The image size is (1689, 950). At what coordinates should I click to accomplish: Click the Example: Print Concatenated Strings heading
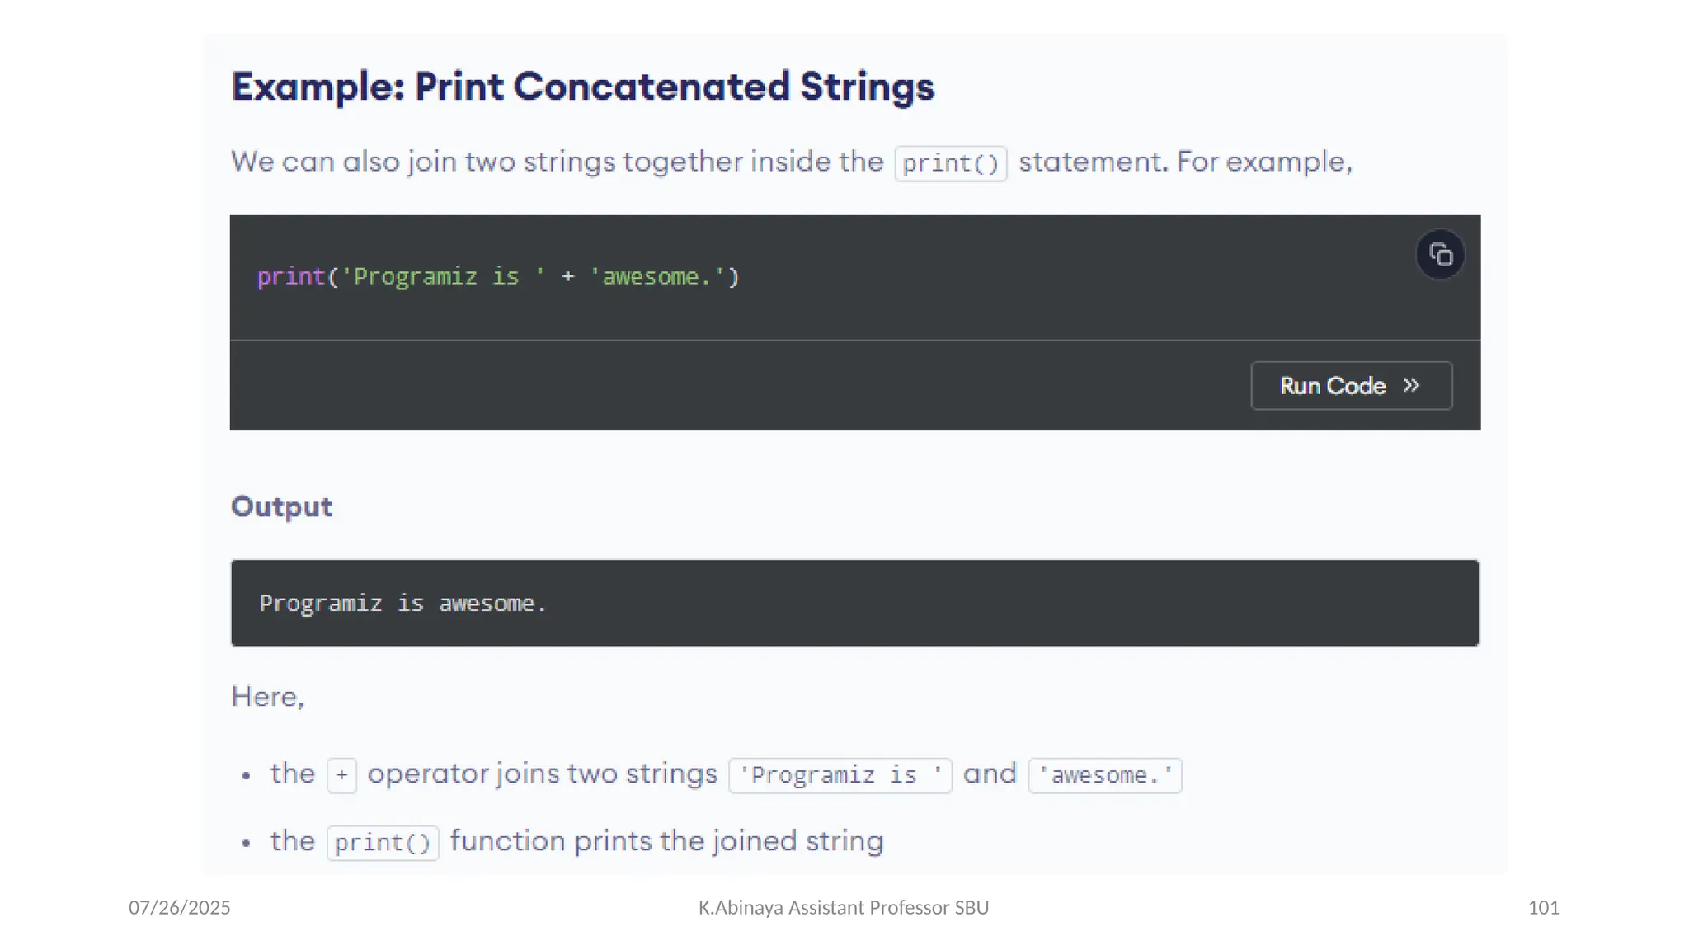[x=582, y=87]
